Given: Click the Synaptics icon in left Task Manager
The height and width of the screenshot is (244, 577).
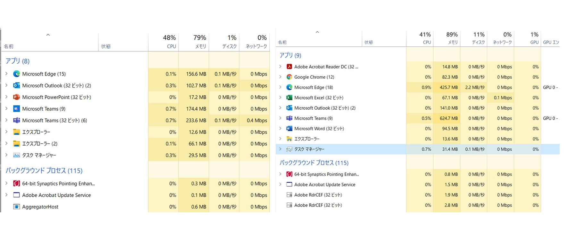Looking at the screenshot, I should 16,184.
